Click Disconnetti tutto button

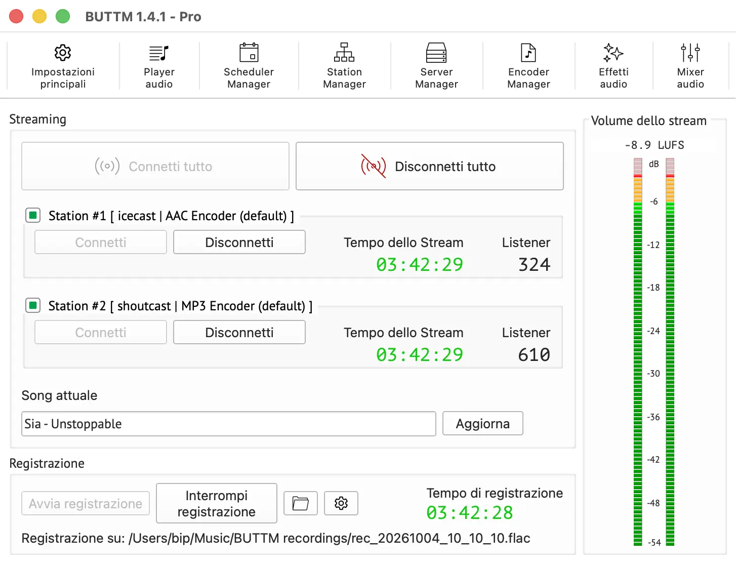point(430,166)
